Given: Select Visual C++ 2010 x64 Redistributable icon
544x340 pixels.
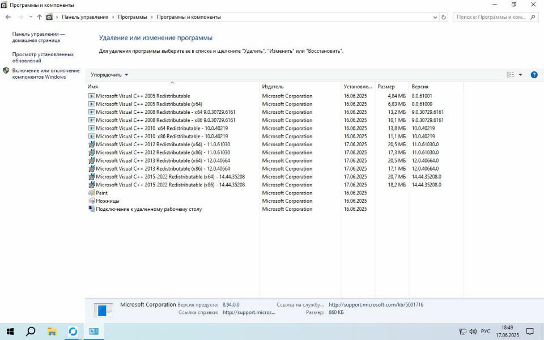Looking at the screenshot, I should (92, 128).
